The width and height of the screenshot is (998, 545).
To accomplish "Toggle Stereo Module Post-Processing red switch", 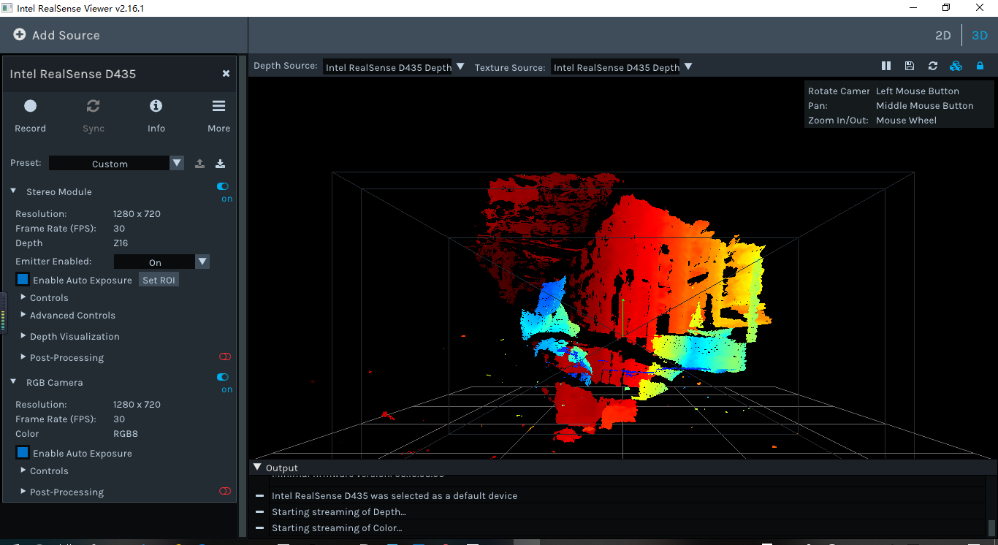I will 225,357.
